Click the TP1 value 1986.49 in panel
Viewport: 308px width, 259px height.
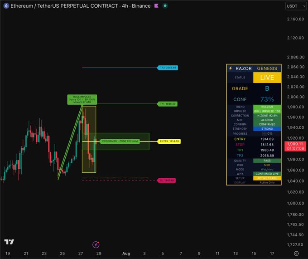[x=267, y=150]
